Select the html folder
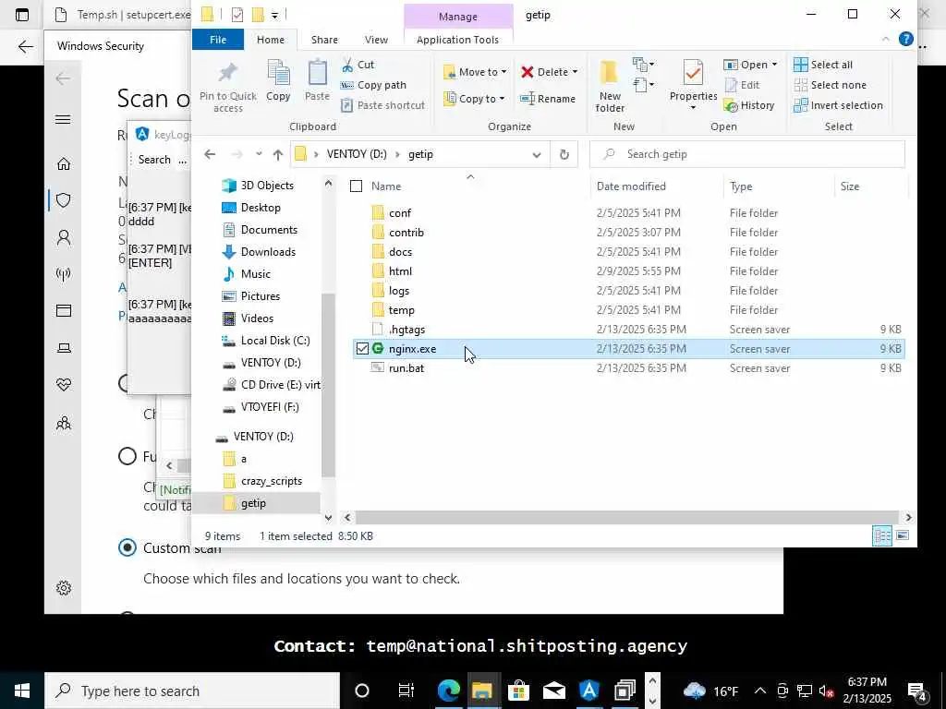 (400, 271)
